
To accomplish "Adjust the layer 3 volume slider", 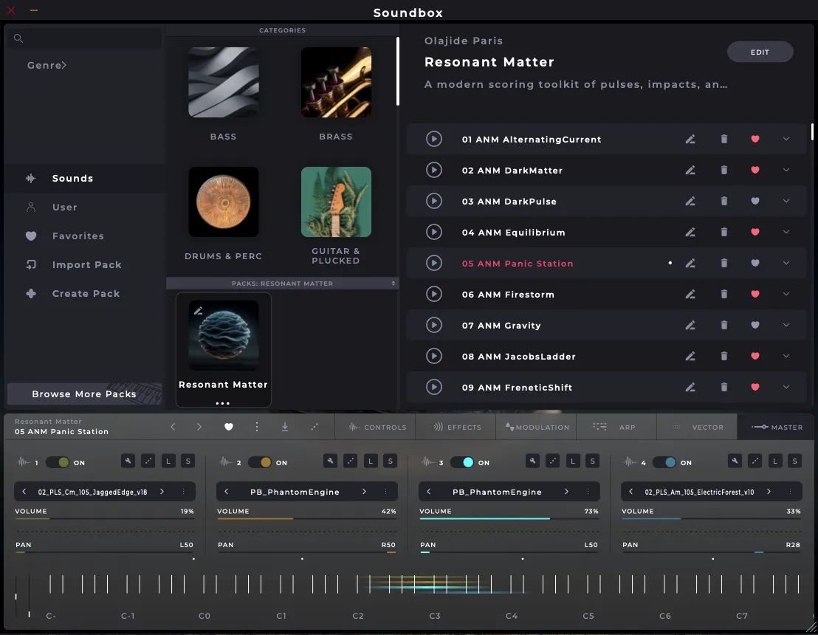I will (509, 518).
